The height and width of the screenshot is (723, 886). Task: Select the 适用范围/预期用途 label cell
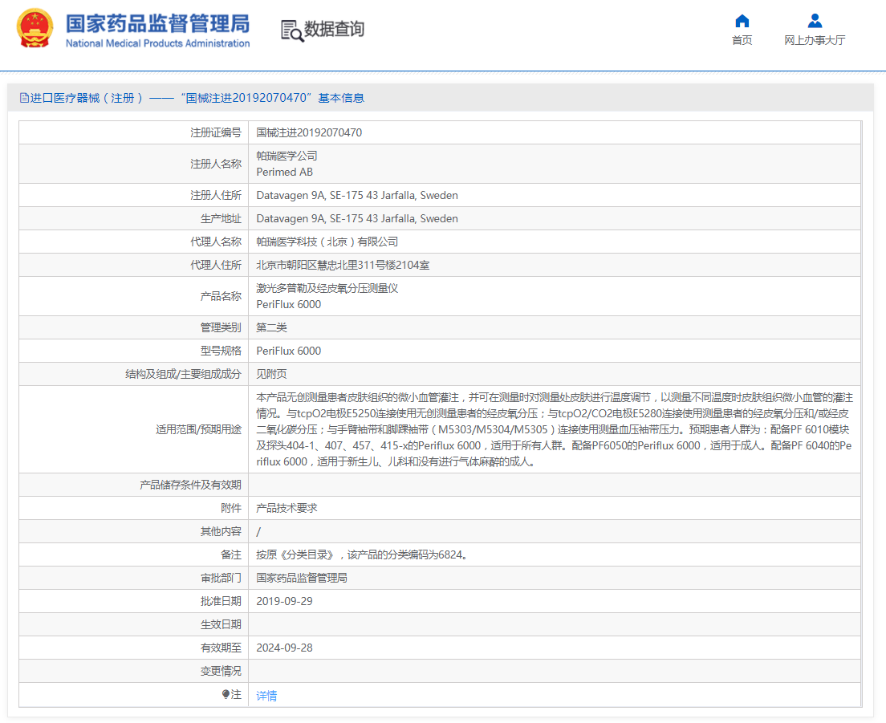(x=133, y=429)
